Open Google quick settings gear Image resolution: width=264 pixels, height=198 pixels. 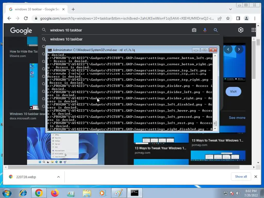[x=241, y=30]
